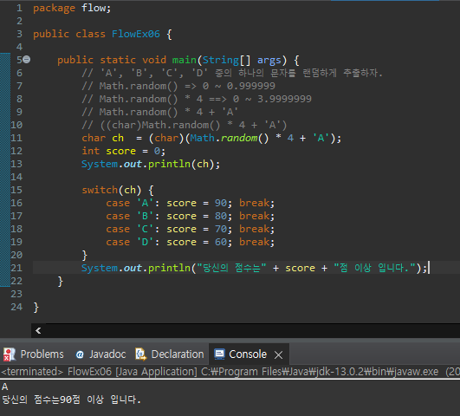This screenshot has width=460, height=416.
Task: Close the Console view
Action: [278, 355]
